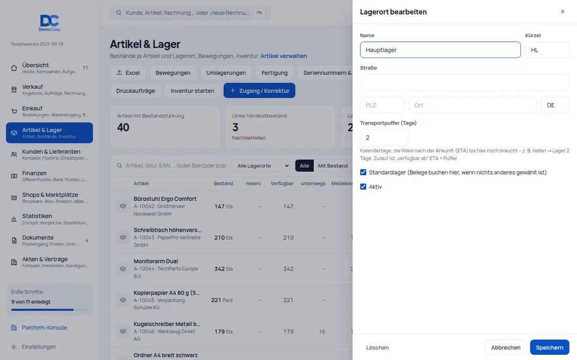Click the unterwegs value 16
Viewport: 577px width, 360px height.
pyautogui.click(x=322, y=332)
